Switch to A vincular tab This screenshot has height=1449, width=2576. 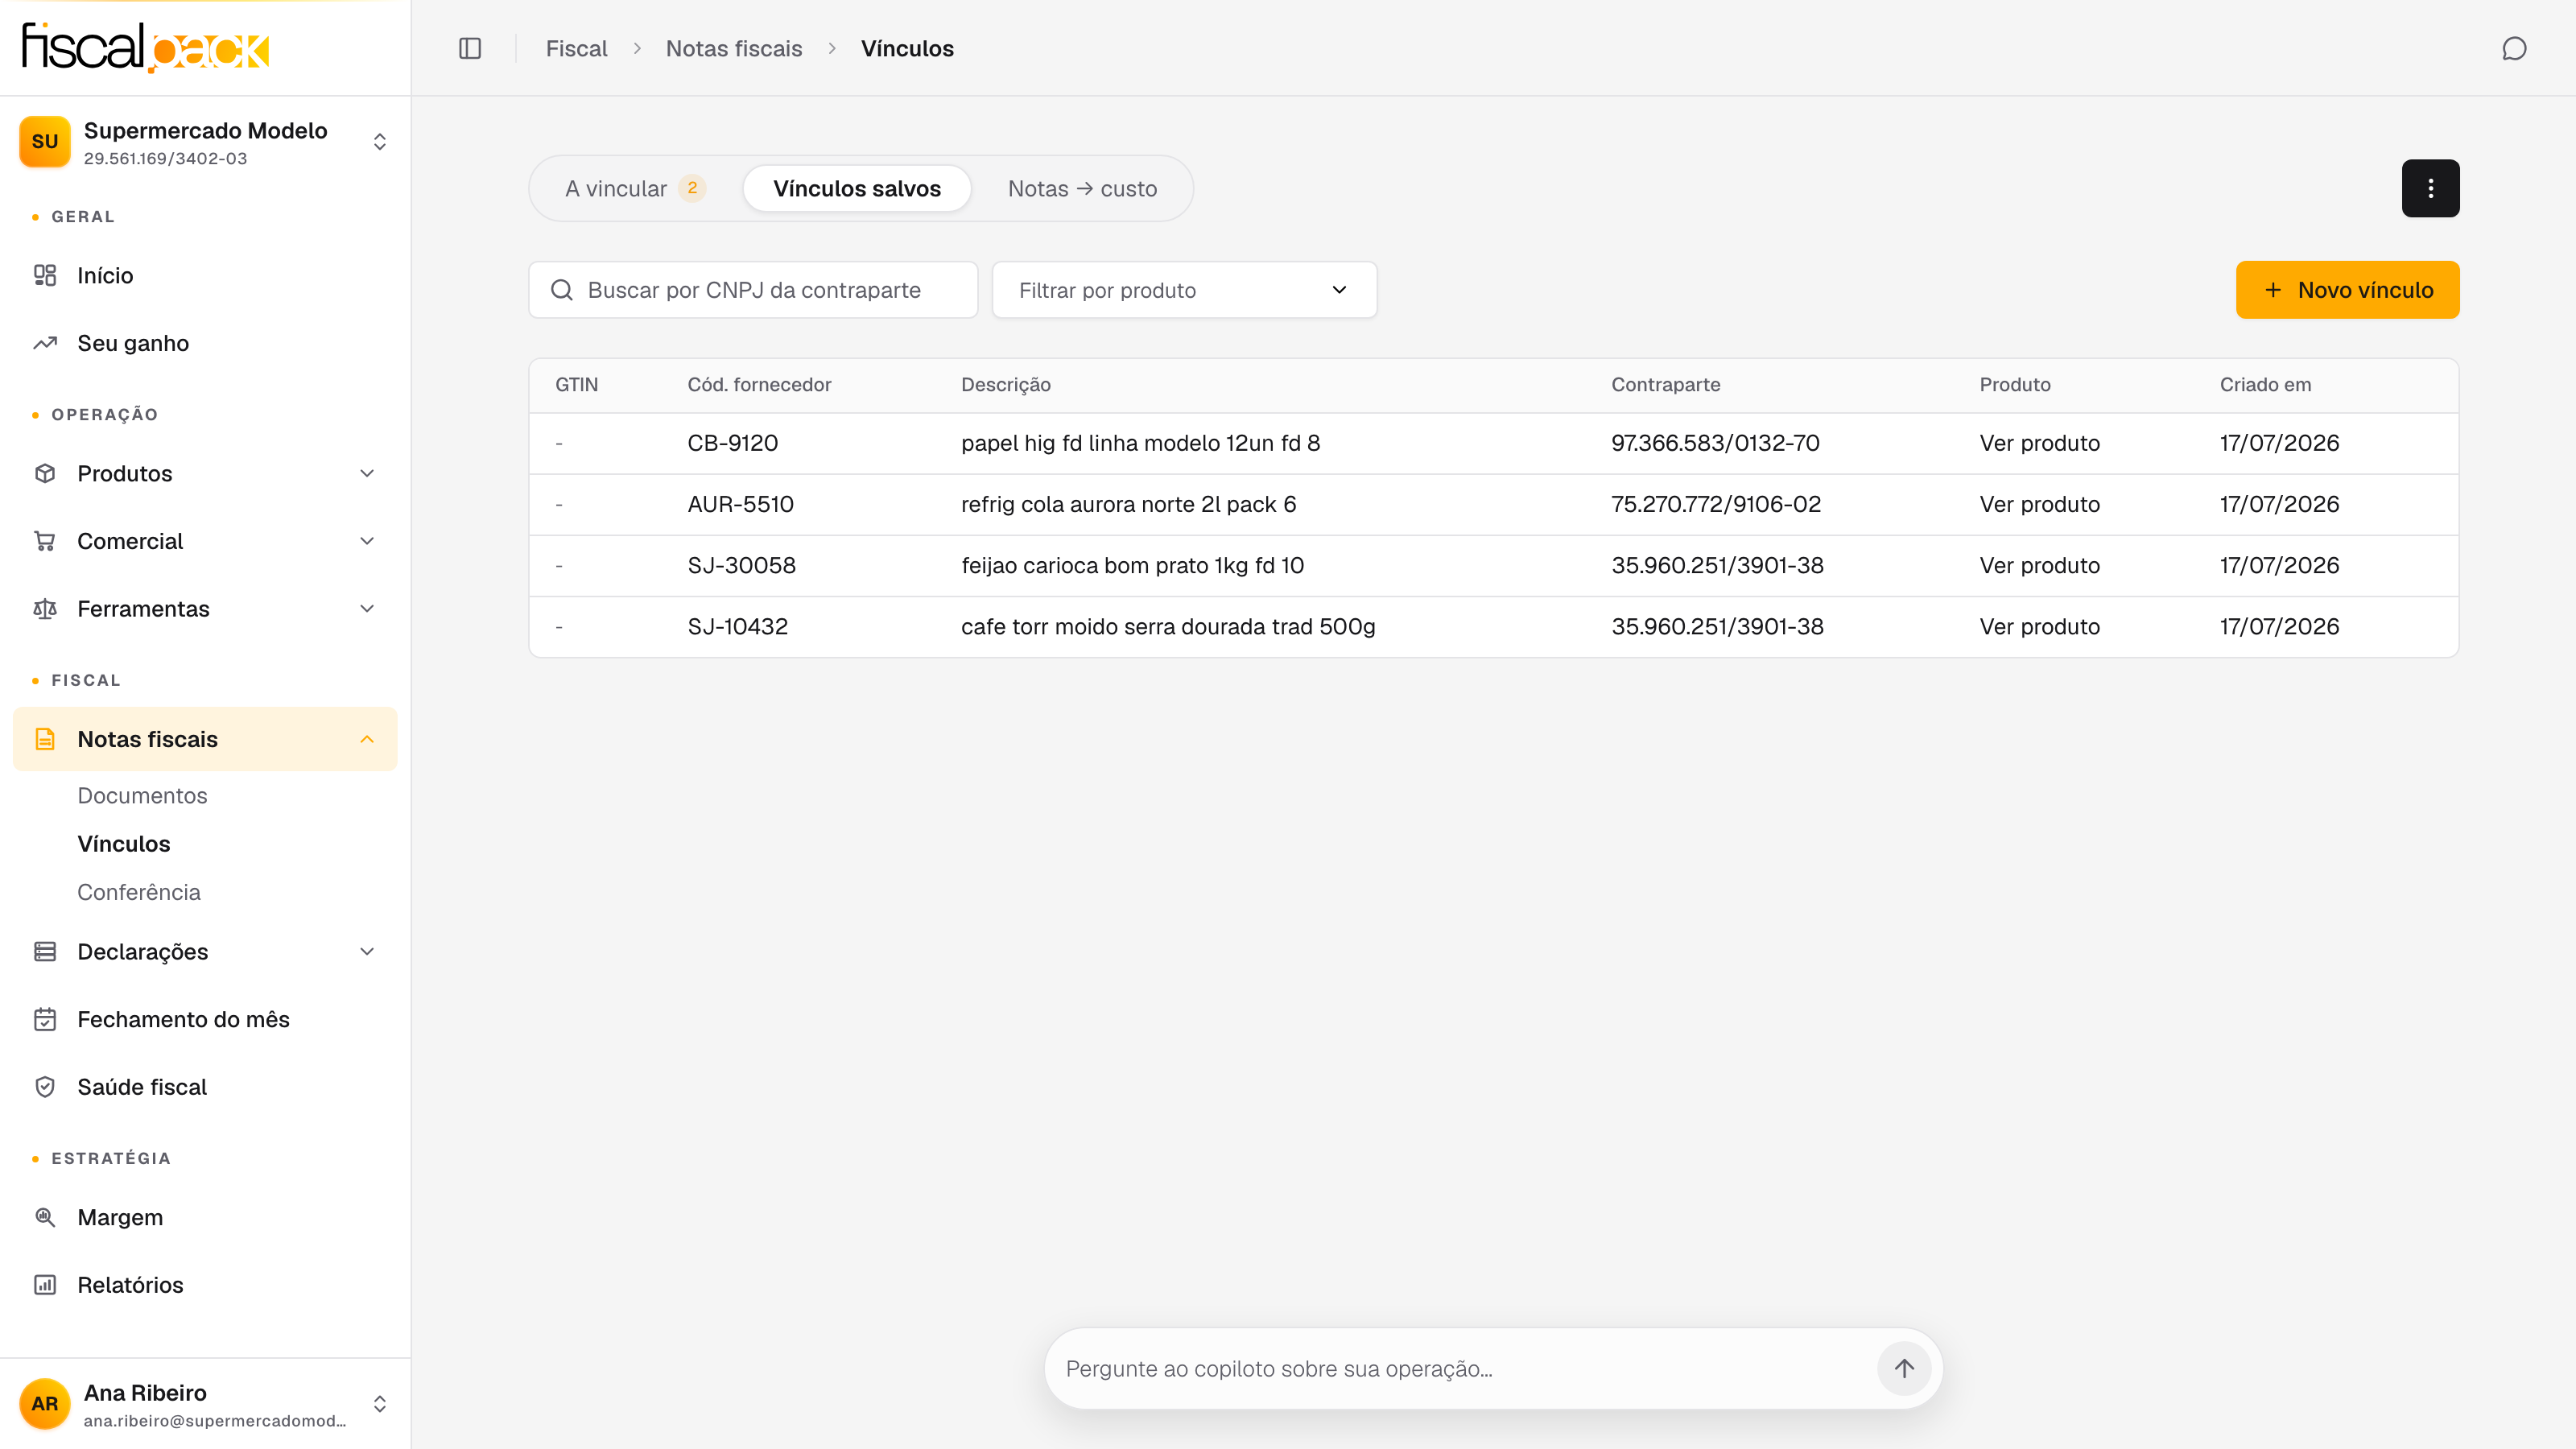pyautogui.click(x=636, y=188)
